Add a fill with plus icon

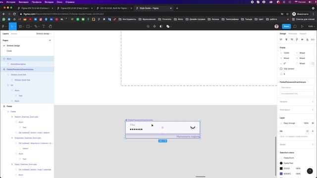click(313, 131)
